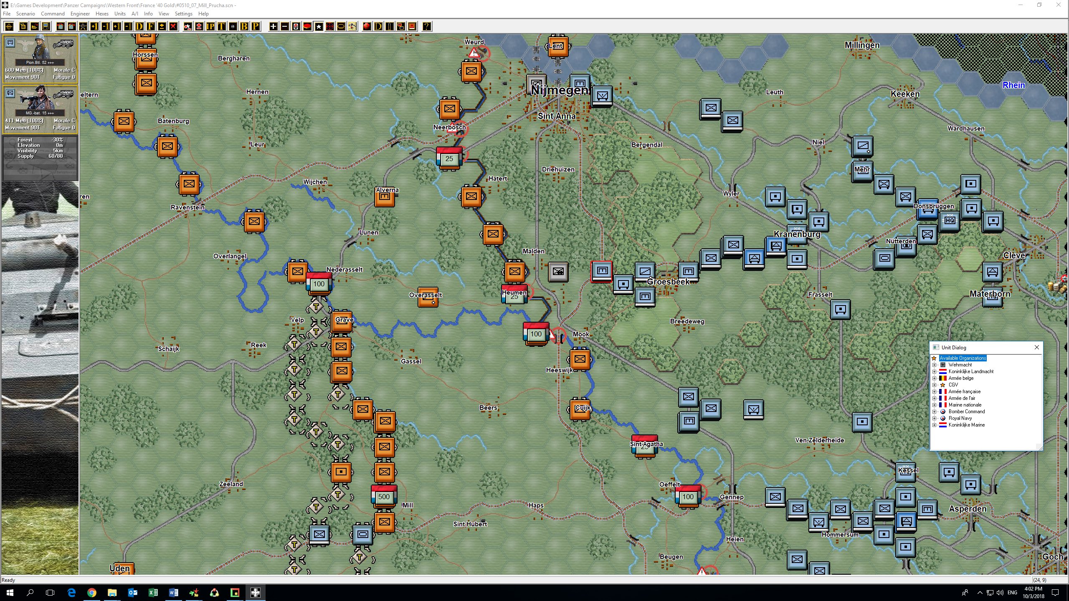
Task: Select the MG.-bat. 15 unit card
Action: click(40, 109)
